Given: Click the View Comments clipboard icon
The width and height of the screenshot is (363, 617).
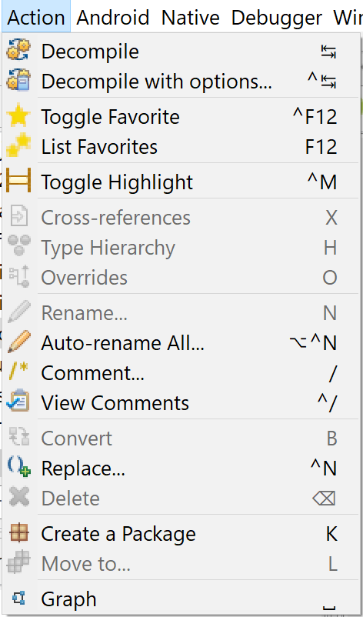Looking at the screenshot, I should 18,402.
